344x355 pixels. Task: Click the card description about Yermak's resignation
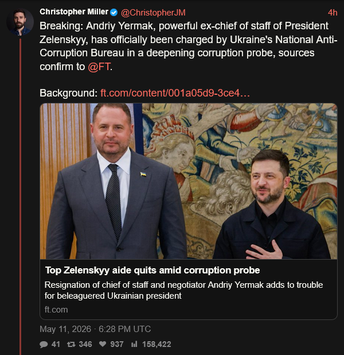[183, 290]
